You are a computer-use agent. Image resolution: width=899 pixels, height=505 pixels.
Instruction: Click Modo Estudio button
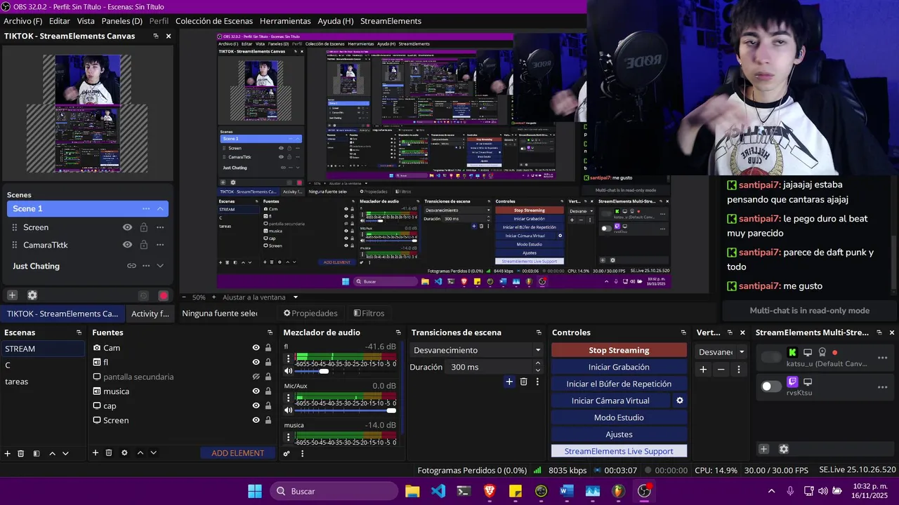pyautogui.click(x=619, y=417)
